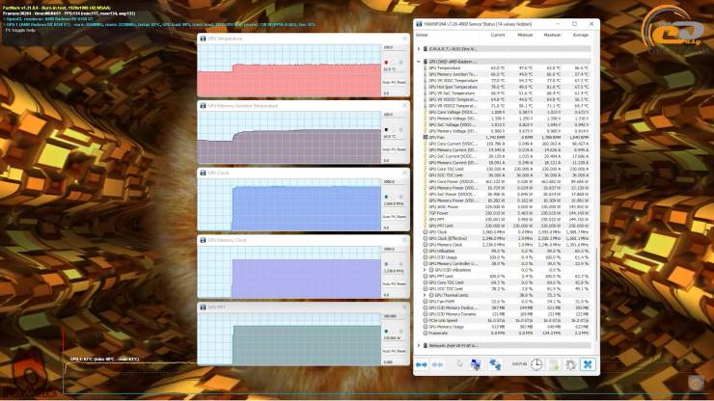Select the GPU D3D Usage sensor row
Viewport: 714px width, 401px height.
pyautogui.click(x=508, y=257)
